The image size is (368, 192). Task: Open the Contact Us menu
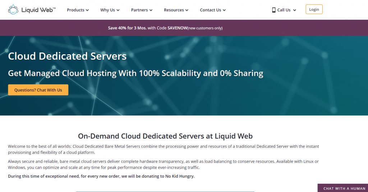coord(213,10)
